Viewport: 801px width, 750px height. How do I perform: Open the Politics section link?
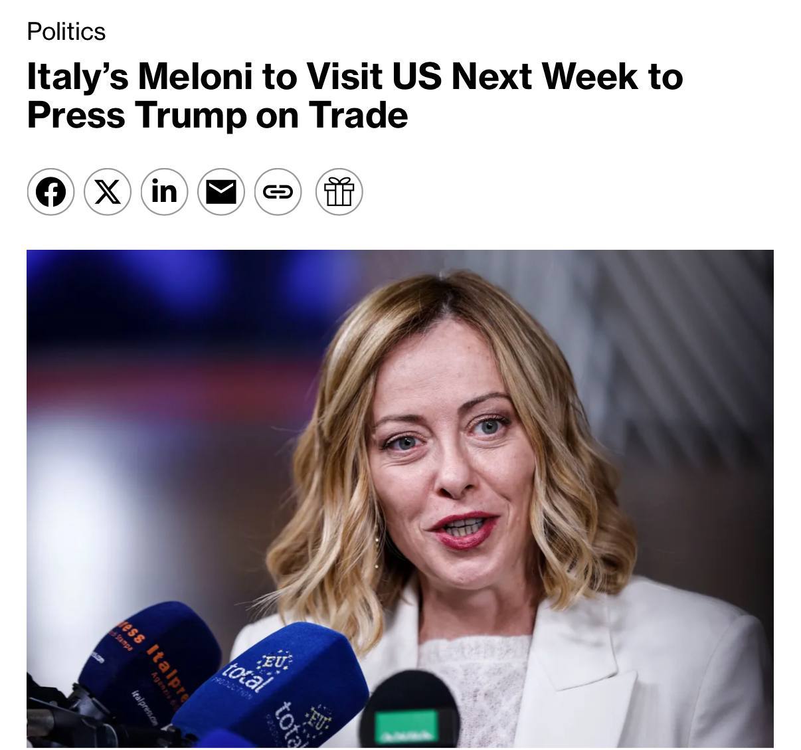tap(66, 31)
